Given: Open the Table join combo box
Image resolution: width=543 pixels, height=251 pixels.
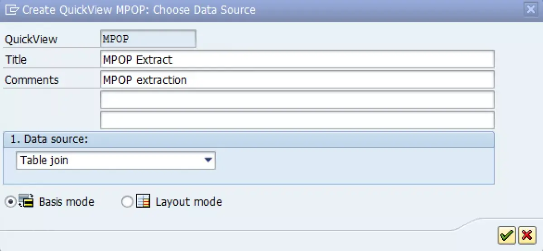Looking at the screenshot, I should pos(115,161).
